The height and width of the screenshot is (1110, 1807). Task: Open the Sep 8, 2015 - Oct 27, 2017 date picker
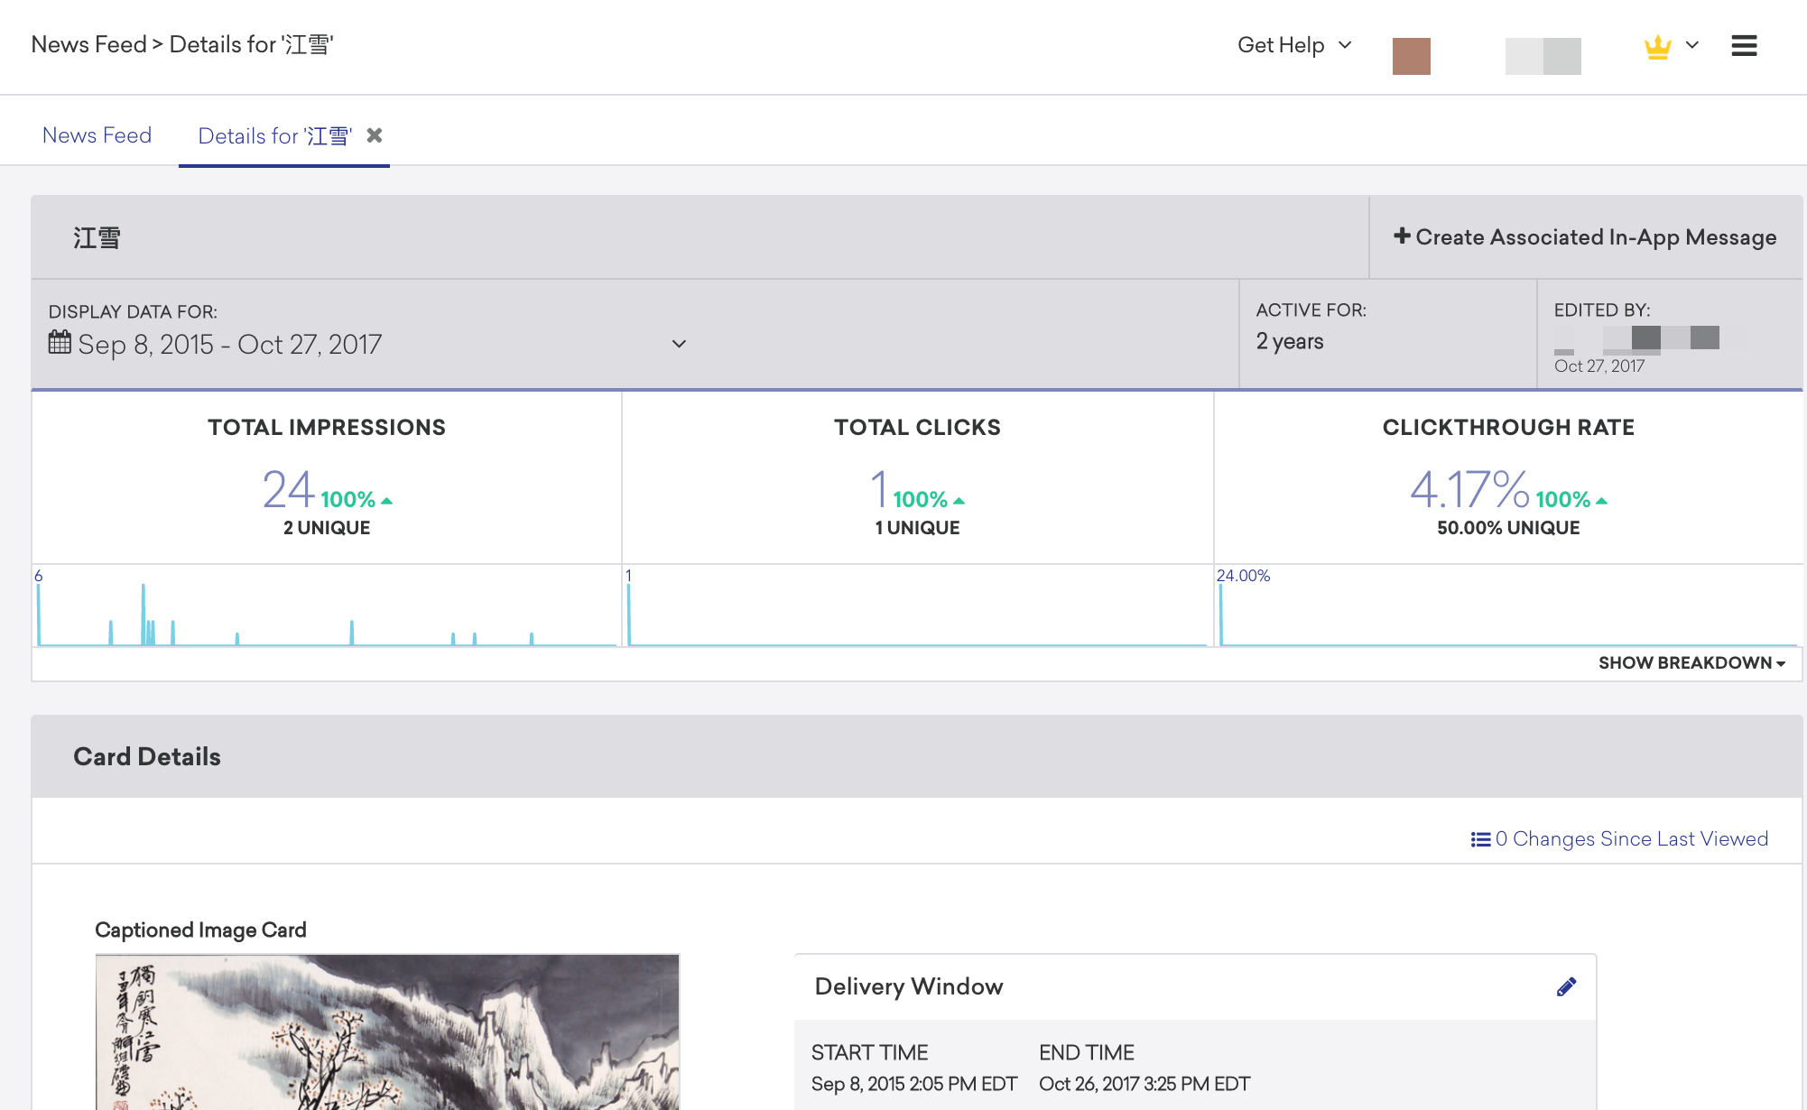[367, 344]
